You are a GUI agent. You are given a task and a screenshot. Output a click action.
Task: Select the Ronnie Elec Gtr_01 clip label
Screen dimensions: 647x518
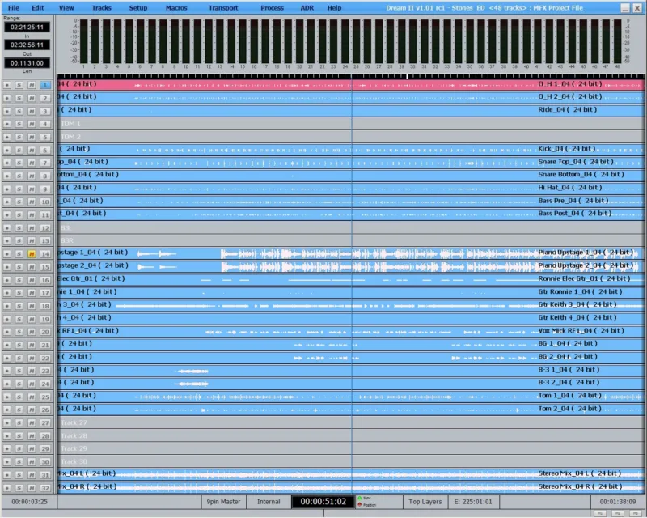584,278
